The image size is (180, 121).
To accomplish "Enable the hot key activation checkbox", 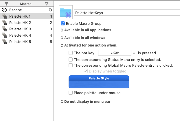I will [x=71, y=53].
